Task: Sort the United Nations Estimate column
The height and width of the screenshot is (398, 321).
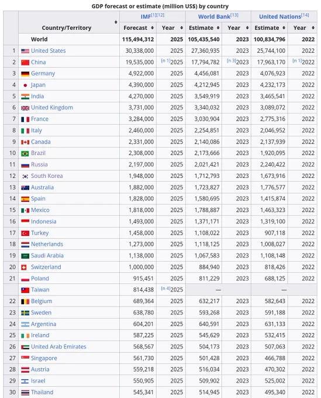Action: [284, 28]
